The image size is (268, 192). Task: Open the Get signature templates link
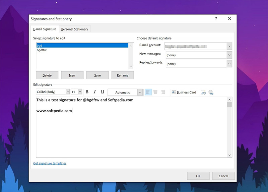[50, 164]
